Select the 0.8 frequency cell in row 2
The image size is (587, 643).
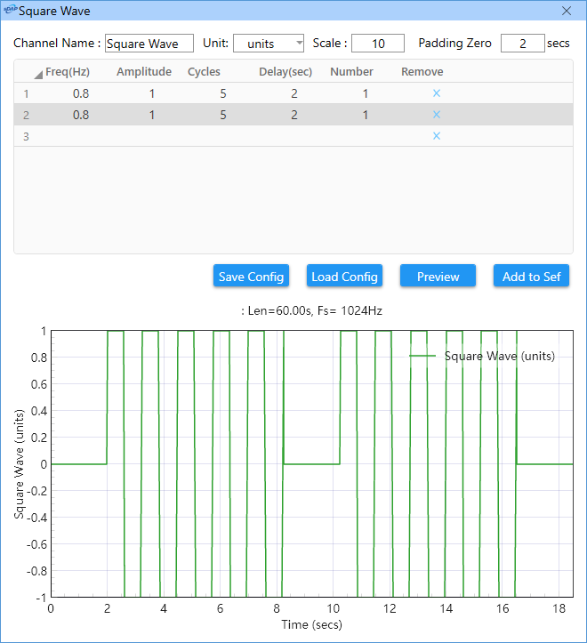[x=81, y=115]
